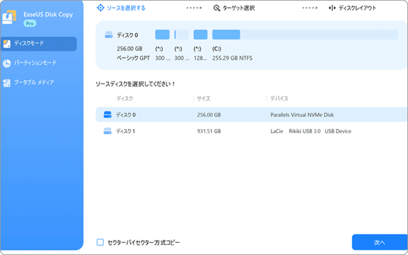Click the ベーシック GPT label

133,58
